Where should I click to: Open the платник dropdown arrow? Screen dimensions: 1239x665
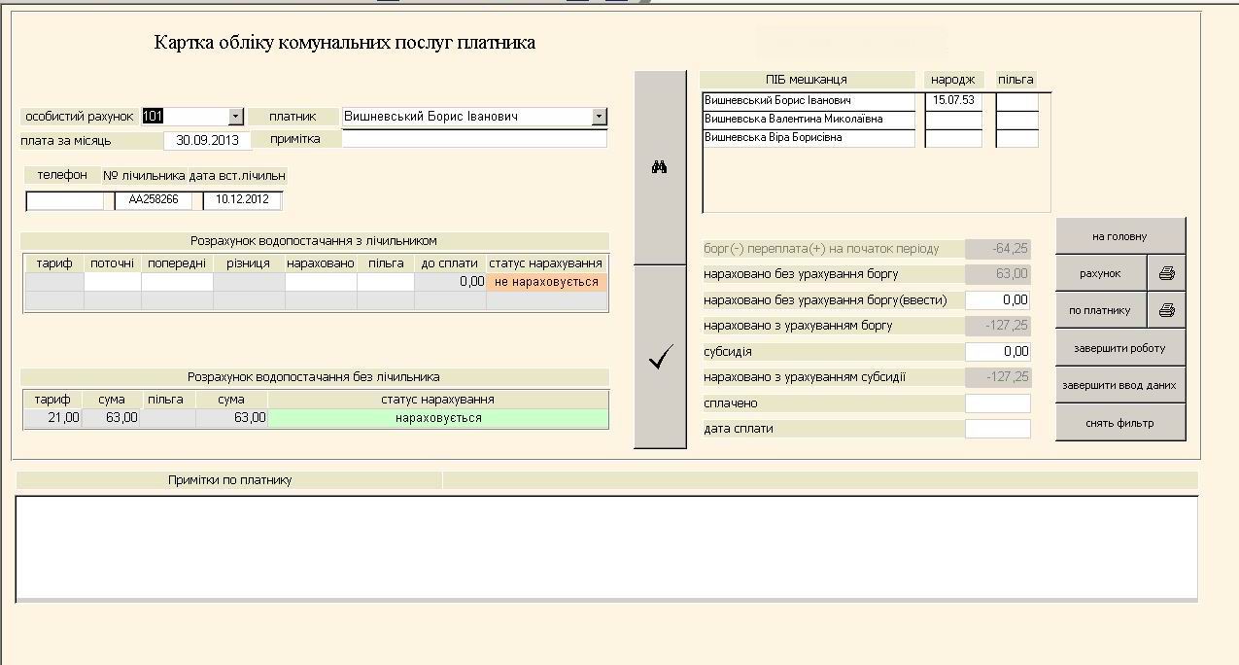tap(600, 117)
